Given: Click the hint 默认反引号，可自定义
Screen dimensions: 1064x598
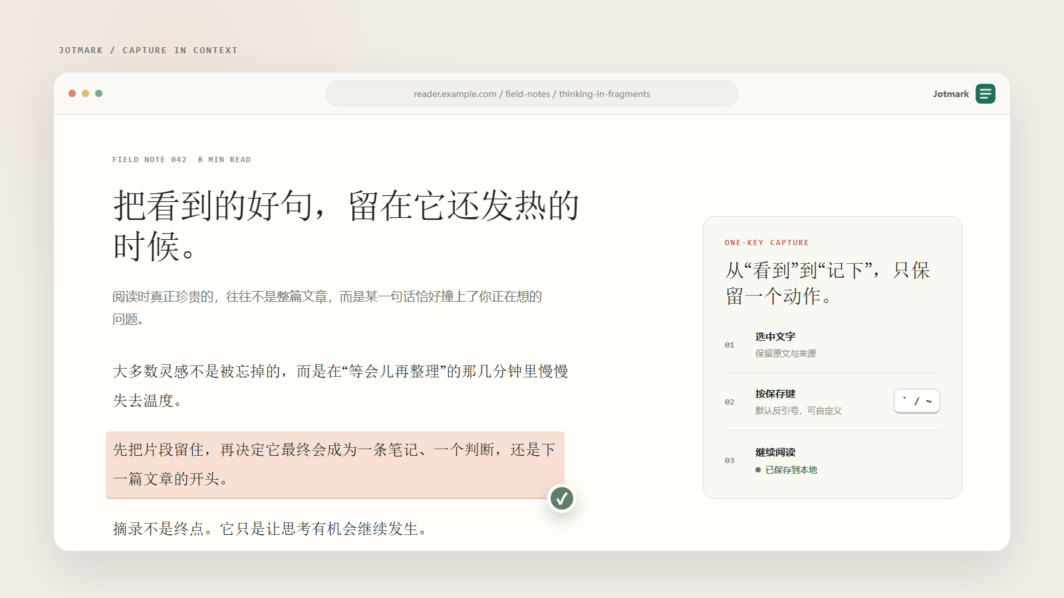Looking at the screenshot, I should coord(799,411).
